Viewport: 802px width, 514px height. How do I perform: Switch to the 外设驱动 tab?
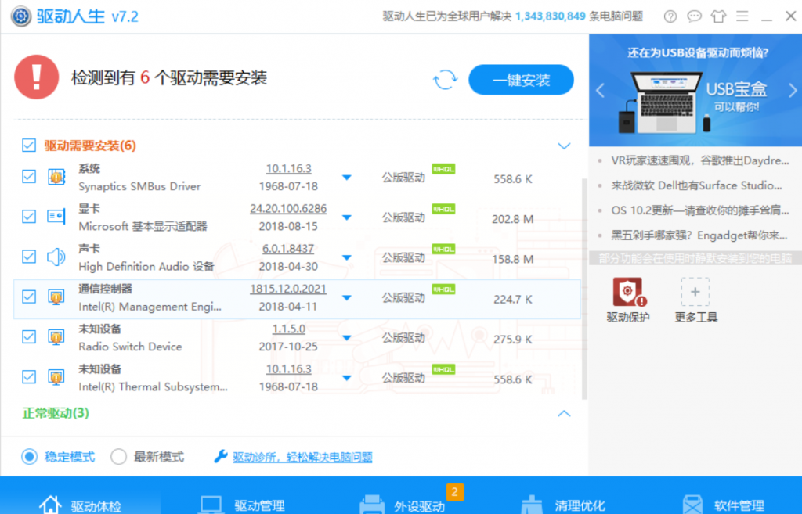(403, 505)
